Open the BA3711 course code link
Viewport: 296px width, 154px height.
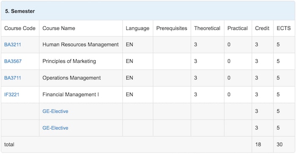[x=12, y=78]
